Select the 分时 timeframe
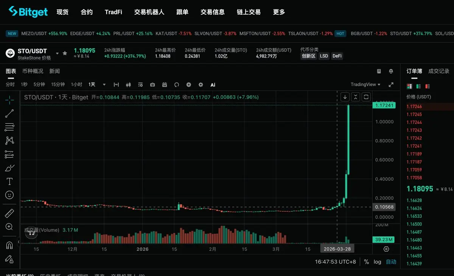Viewport: 454px width, 276px height. coord(10,85)
